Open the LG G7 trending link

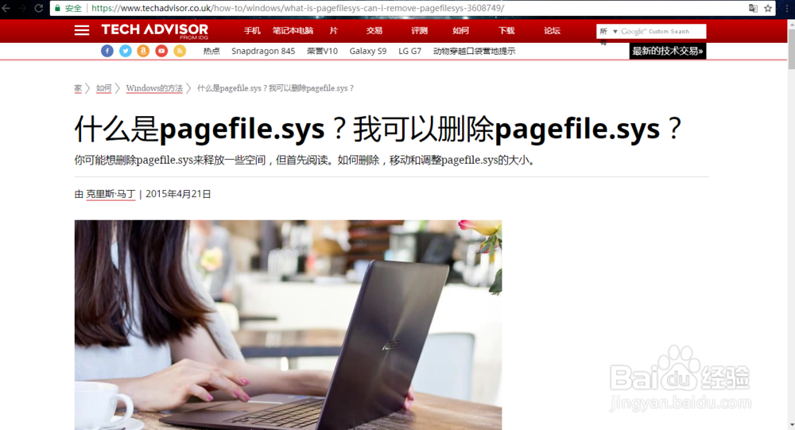[x=409, y=51]
